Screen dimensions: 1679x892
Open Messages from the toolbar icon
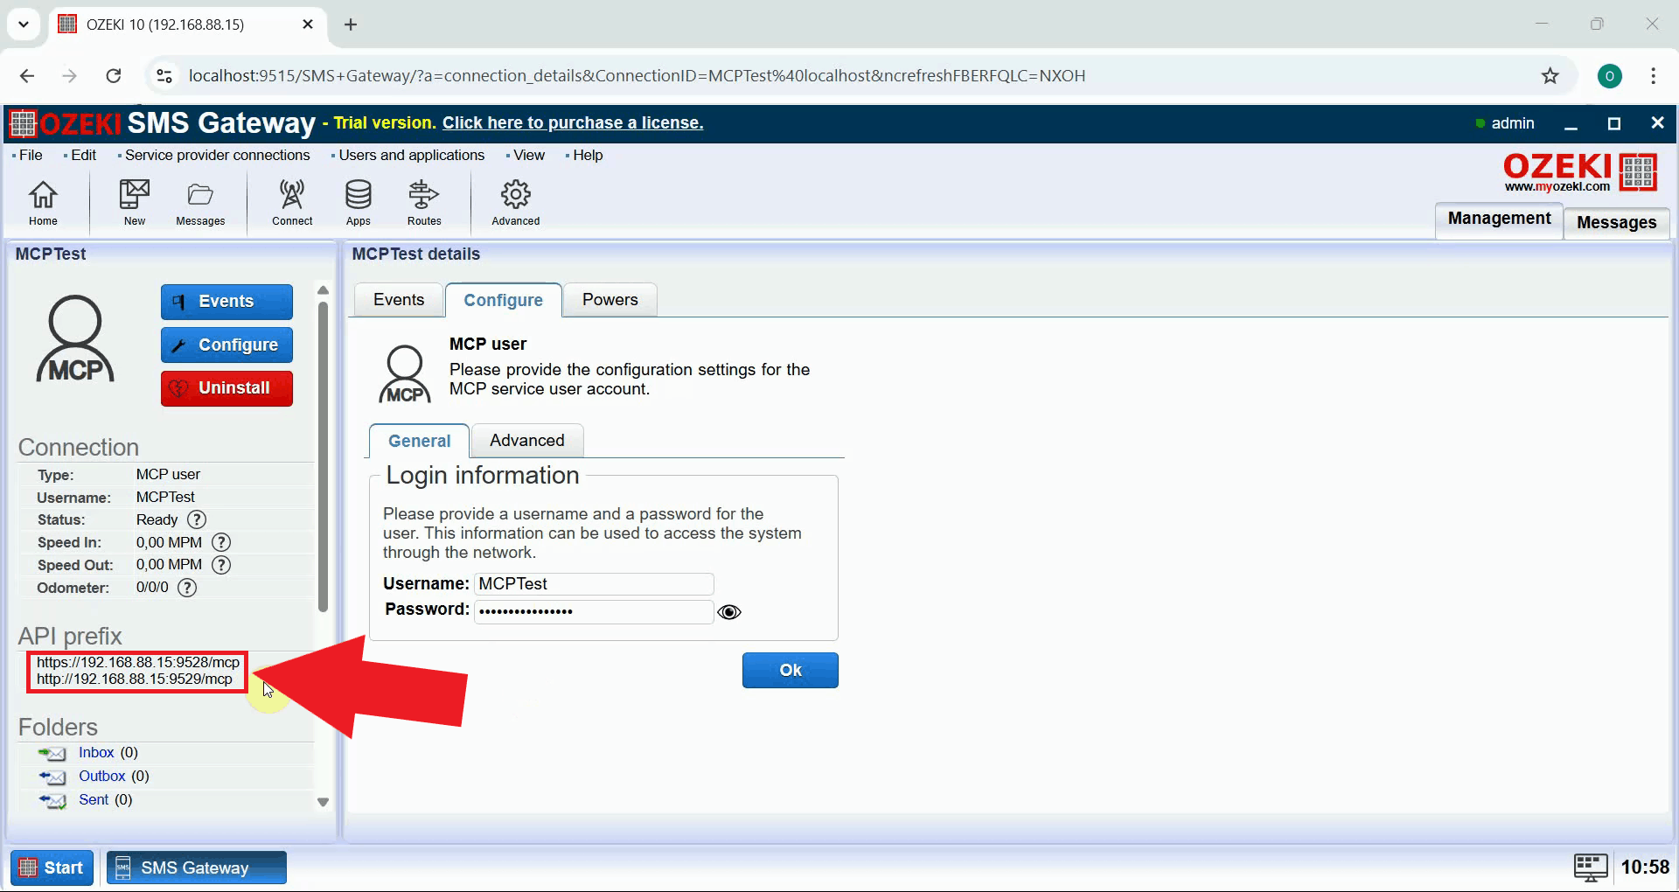click(199, 202)
